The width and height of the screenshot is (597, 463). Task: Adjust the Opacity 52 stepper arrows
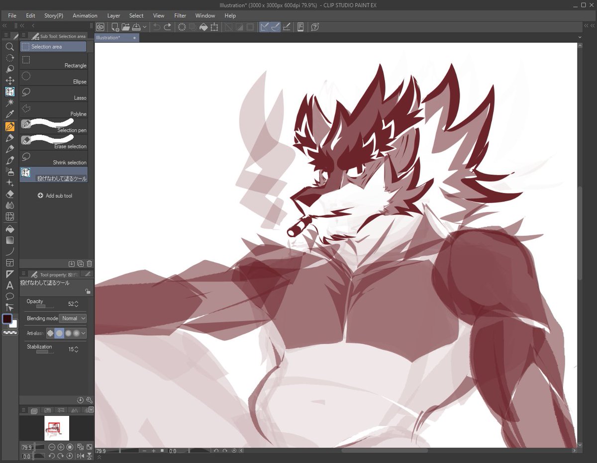click(76, 304)
